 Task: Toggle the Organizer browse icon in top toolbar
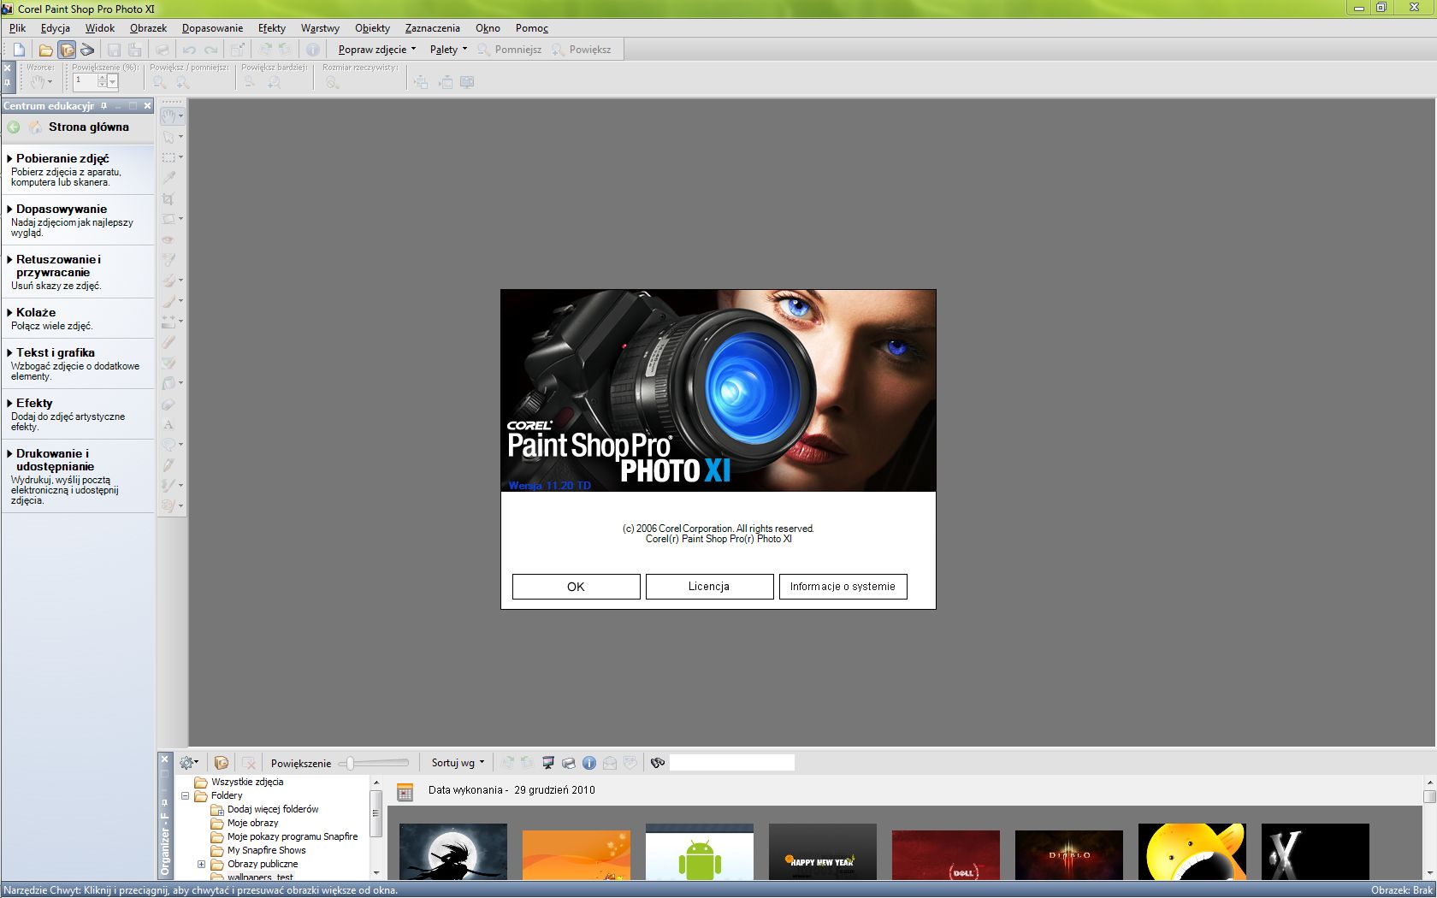click(x=67, y=50)
